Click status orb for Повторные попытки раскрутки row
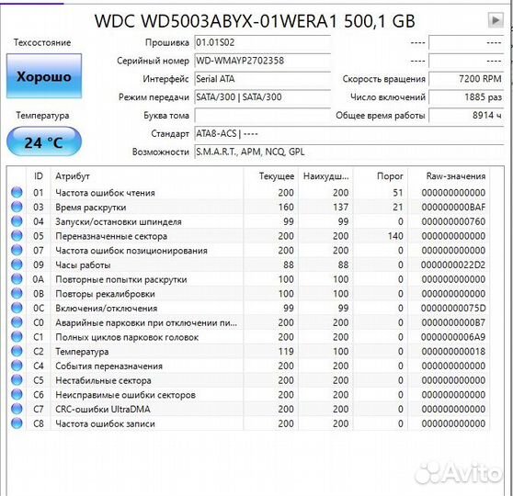 coord(17,279)
